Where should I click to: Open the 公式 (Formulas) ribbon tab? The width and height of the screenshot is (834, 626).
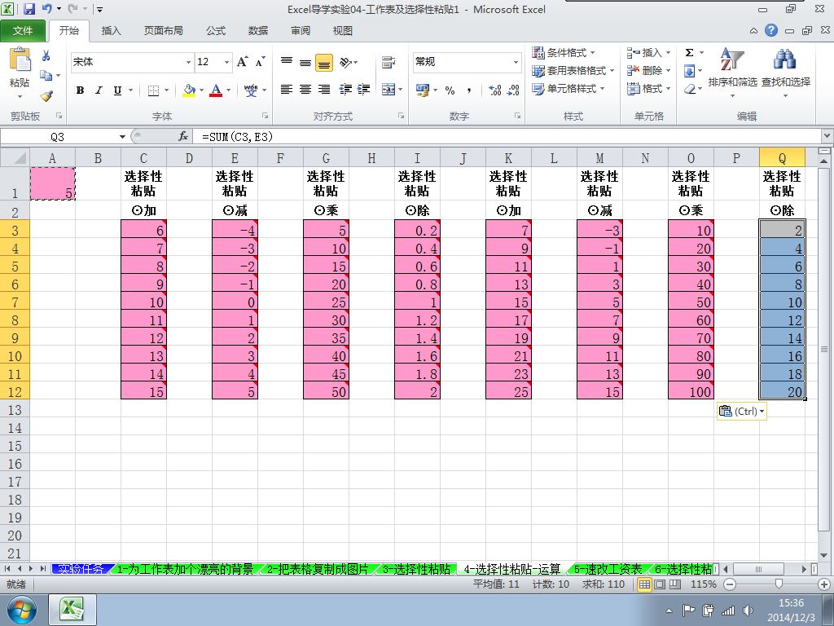(x=216, y=31)
